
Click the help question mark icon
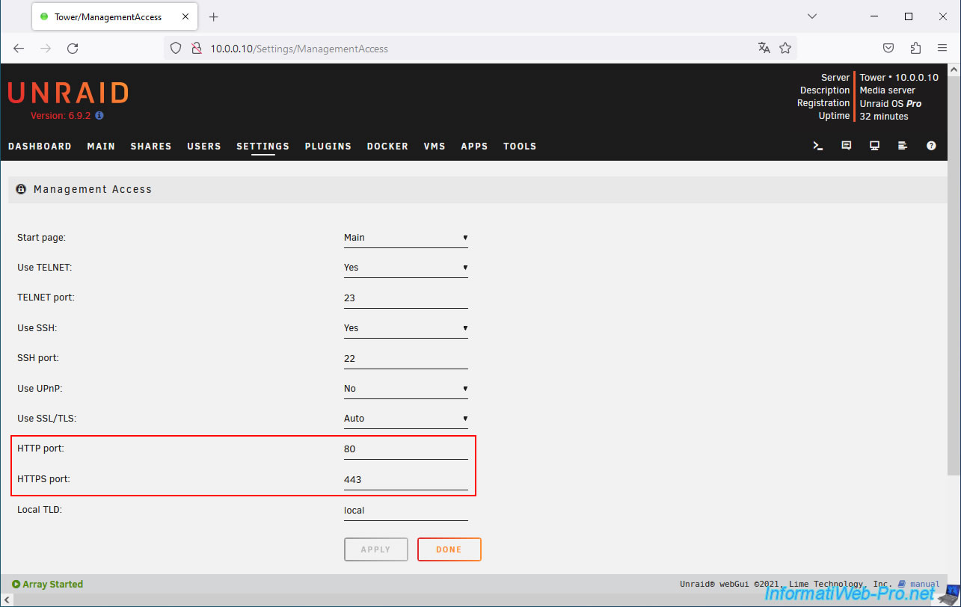click(x=931, y=147)
